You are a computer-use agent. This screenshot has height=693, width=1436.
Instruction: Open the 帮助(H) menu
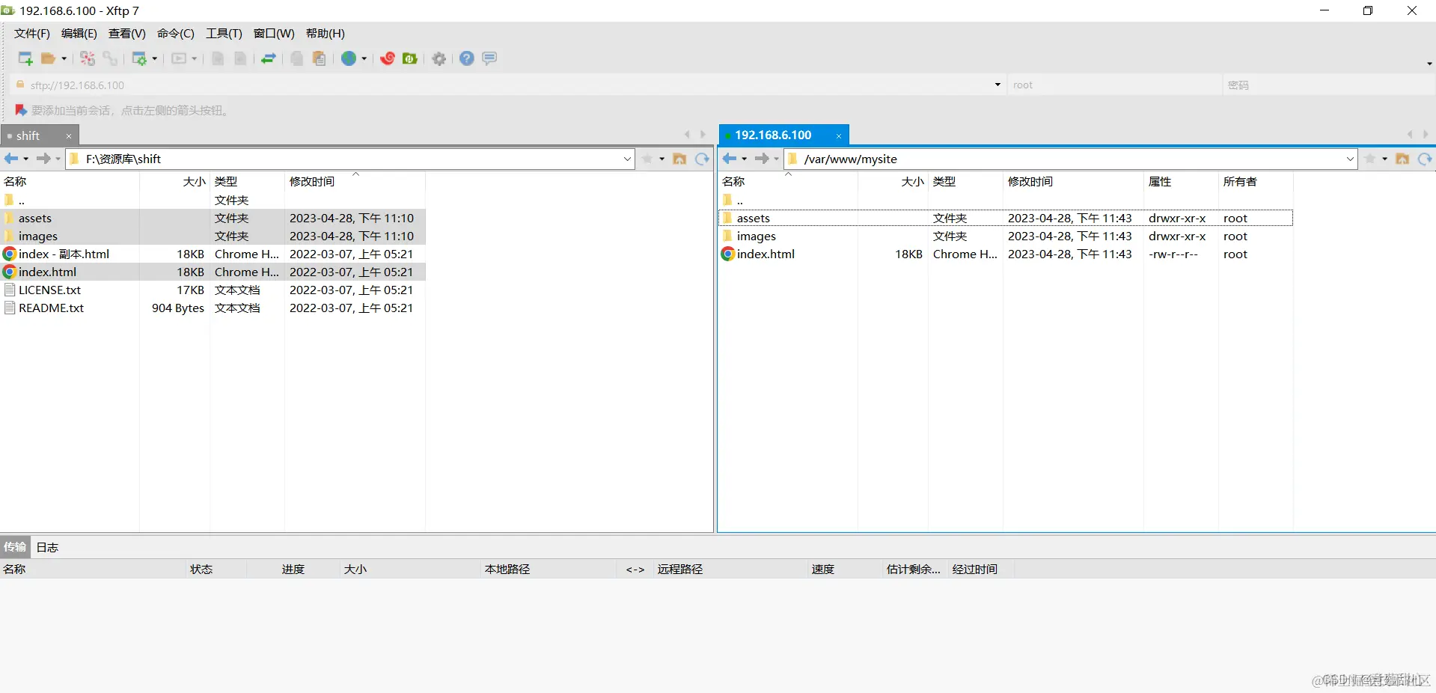click(326, 34)
